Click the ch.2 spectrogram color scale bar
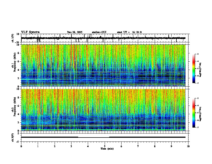Screen dimensions: 212x164 [194, 113]
